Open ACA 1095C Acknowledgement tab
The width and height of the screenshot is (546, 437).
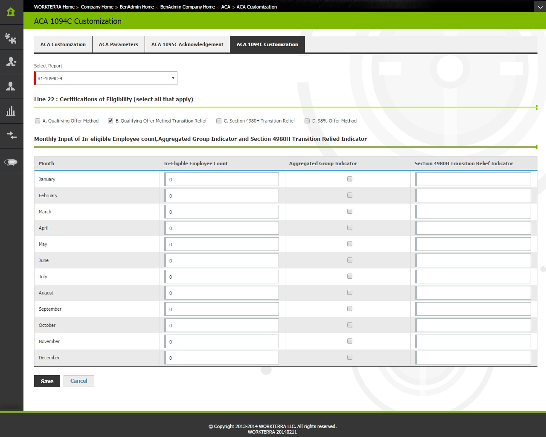187,44
